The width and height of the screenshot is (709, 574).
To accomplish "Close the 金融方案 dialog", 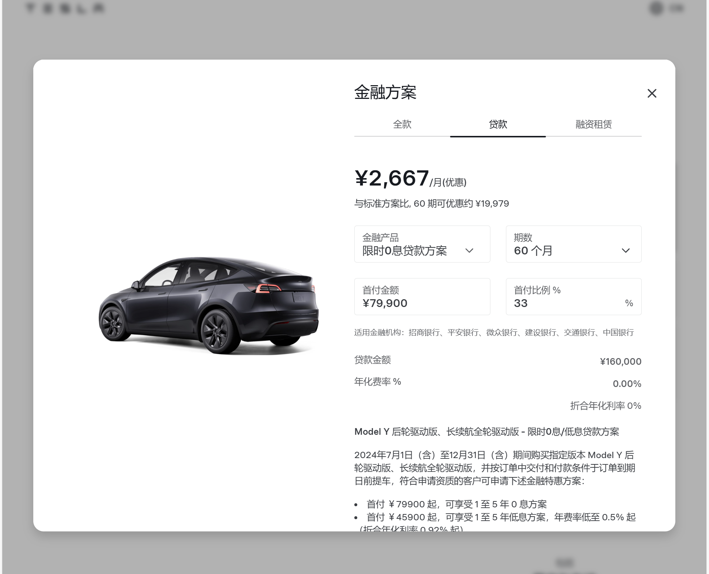I will click(653, 94).
